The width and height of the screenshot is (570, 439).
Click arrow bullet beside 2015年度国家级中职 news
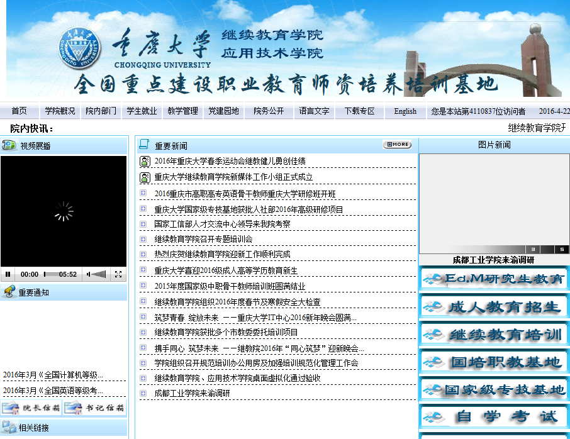143,286
